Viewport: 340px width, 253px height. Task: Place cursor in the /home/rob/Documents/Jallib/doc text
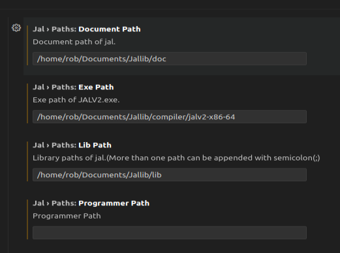click(101, 59)
